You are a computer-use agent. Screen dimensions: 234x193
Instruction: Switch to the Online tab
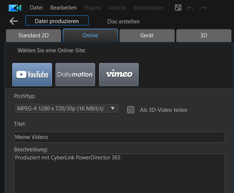pos(90,35)
